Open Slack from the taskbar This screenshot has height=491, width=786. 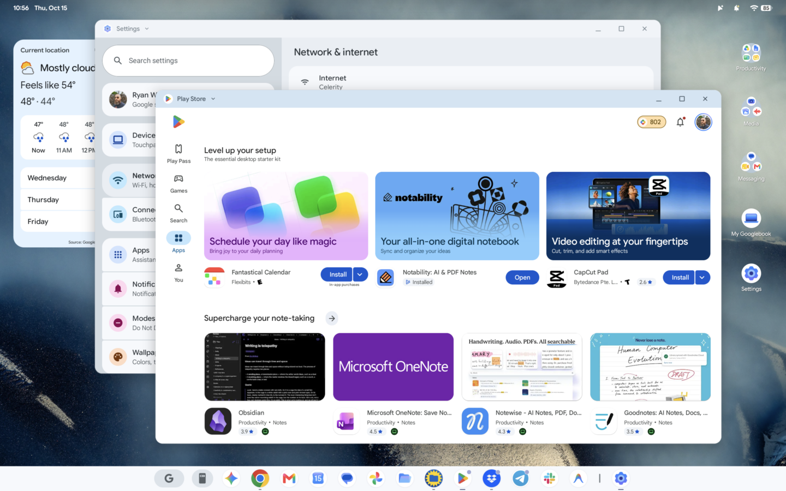550,478
